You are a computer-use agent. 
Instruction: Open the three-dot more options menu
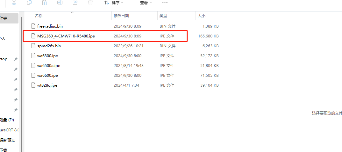pyautogui.click(x=165, y=3)
